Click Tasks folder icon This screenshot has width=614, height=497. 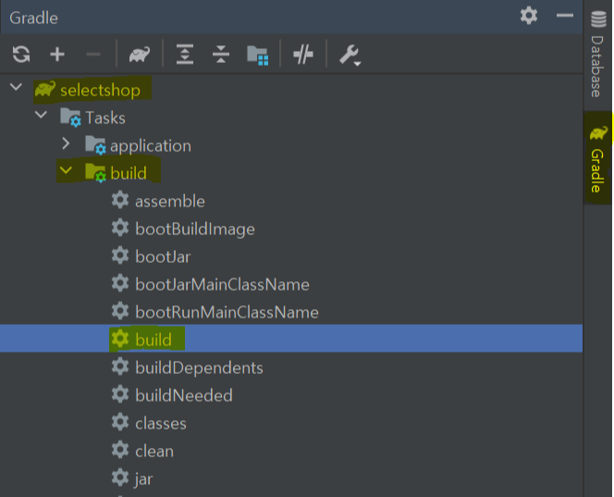[70, 118]
